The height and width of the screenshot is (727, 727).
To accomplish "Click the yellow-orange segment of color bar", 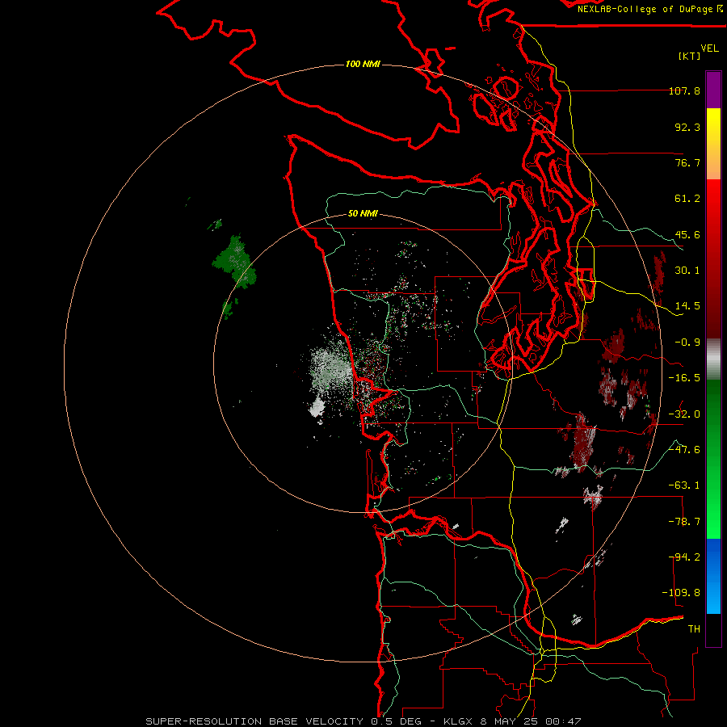I will click(713, 144).
